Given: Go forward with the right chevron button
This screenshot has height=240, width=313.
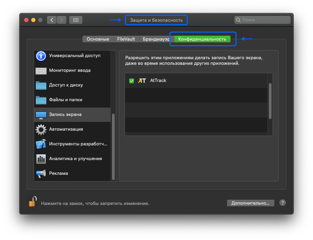Looking at the screenshot, I should (61, 20).
